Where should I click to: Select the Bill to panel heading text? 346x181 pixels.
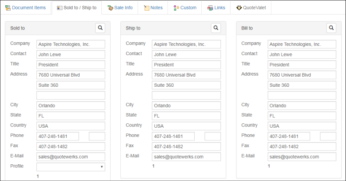(247, 28)
